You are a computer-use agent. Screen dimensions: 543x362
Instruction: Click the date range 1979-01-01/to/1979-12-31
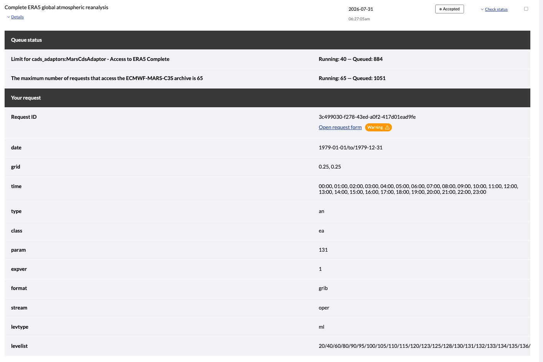(x=350, y=147)
